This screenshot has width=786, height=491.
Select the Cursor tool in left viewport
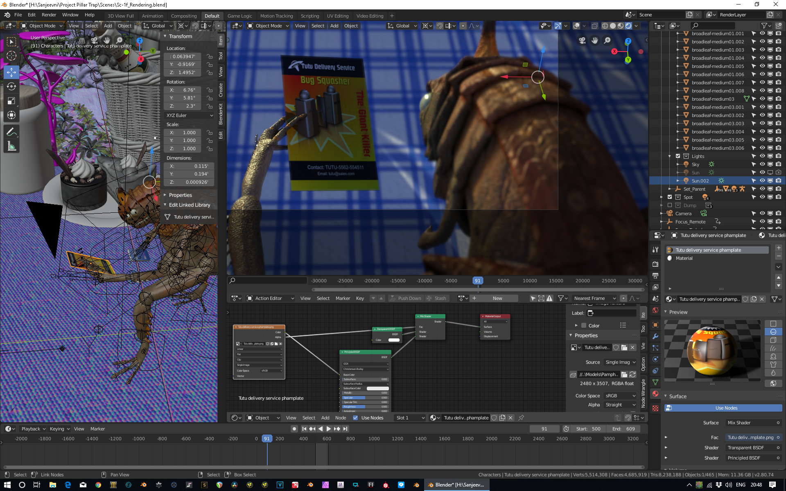[11, 56]
